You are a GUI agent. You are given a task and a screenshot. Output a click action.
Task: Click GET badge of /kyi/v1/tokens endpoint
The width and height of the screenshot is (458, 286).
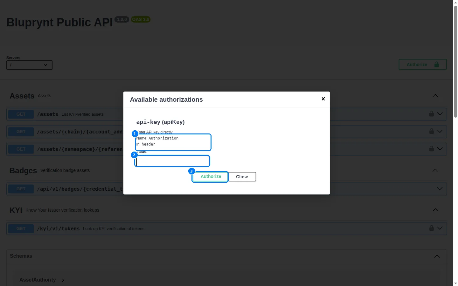tap(21, 228)
